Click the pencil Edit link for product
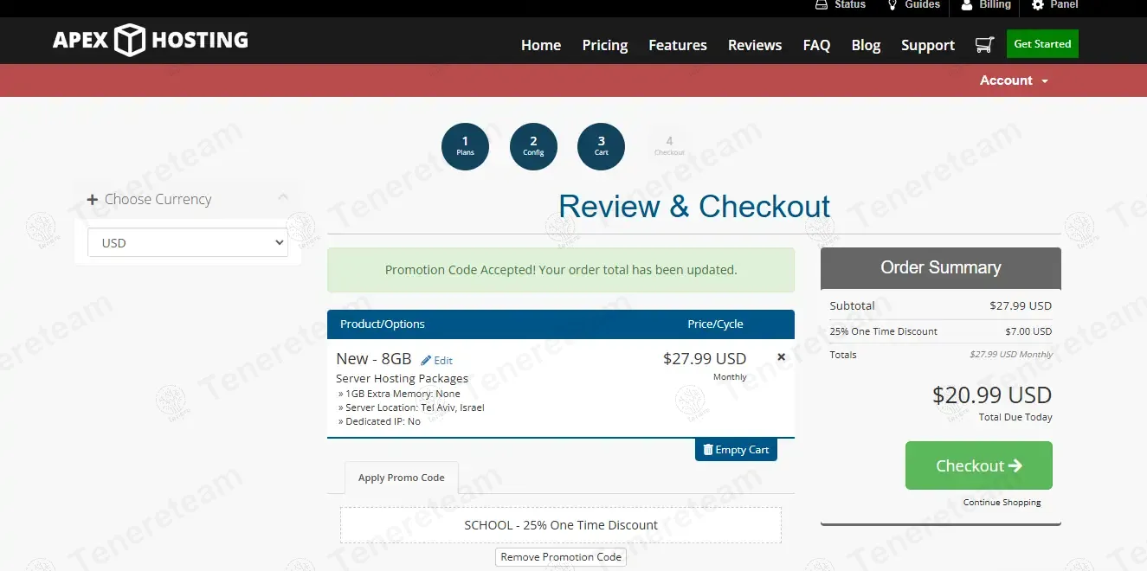1147x571 pixels. tap(437, 361)
